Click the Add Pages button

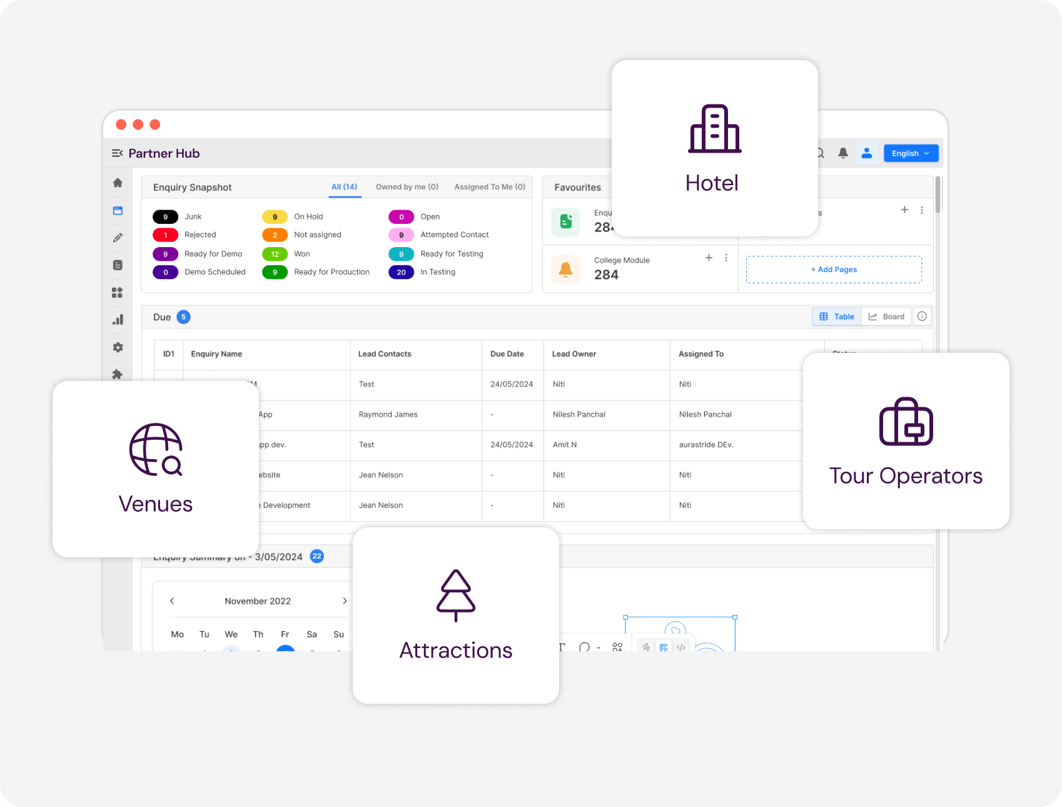click(x=833, y=270)
